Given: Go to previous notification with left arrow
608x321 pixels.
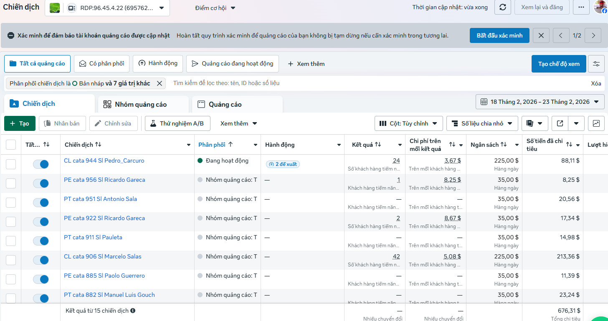Looking at the screenshot, I should point(561,35).
